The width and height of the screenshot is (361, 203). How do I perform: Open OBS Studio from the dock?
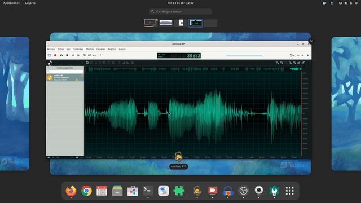(x=243, y=191)
